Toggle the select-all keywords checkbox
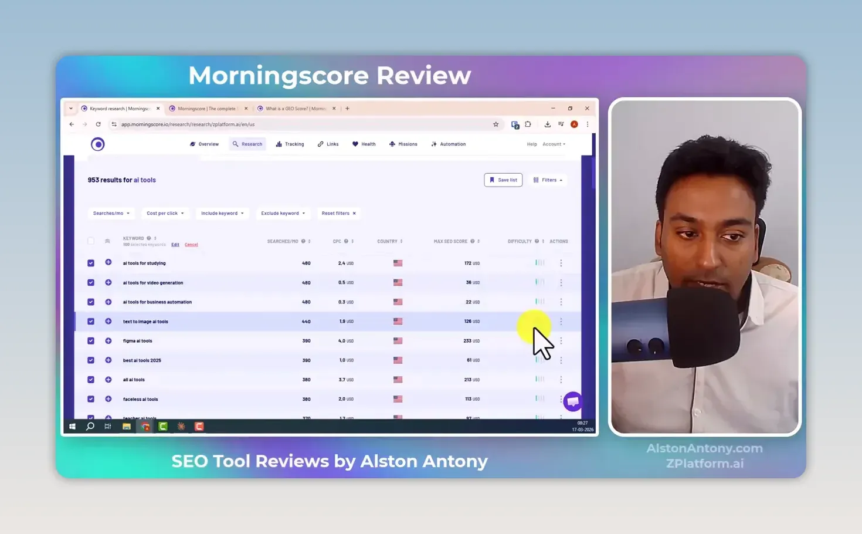The image size is (862, 534). pos(91,241)
